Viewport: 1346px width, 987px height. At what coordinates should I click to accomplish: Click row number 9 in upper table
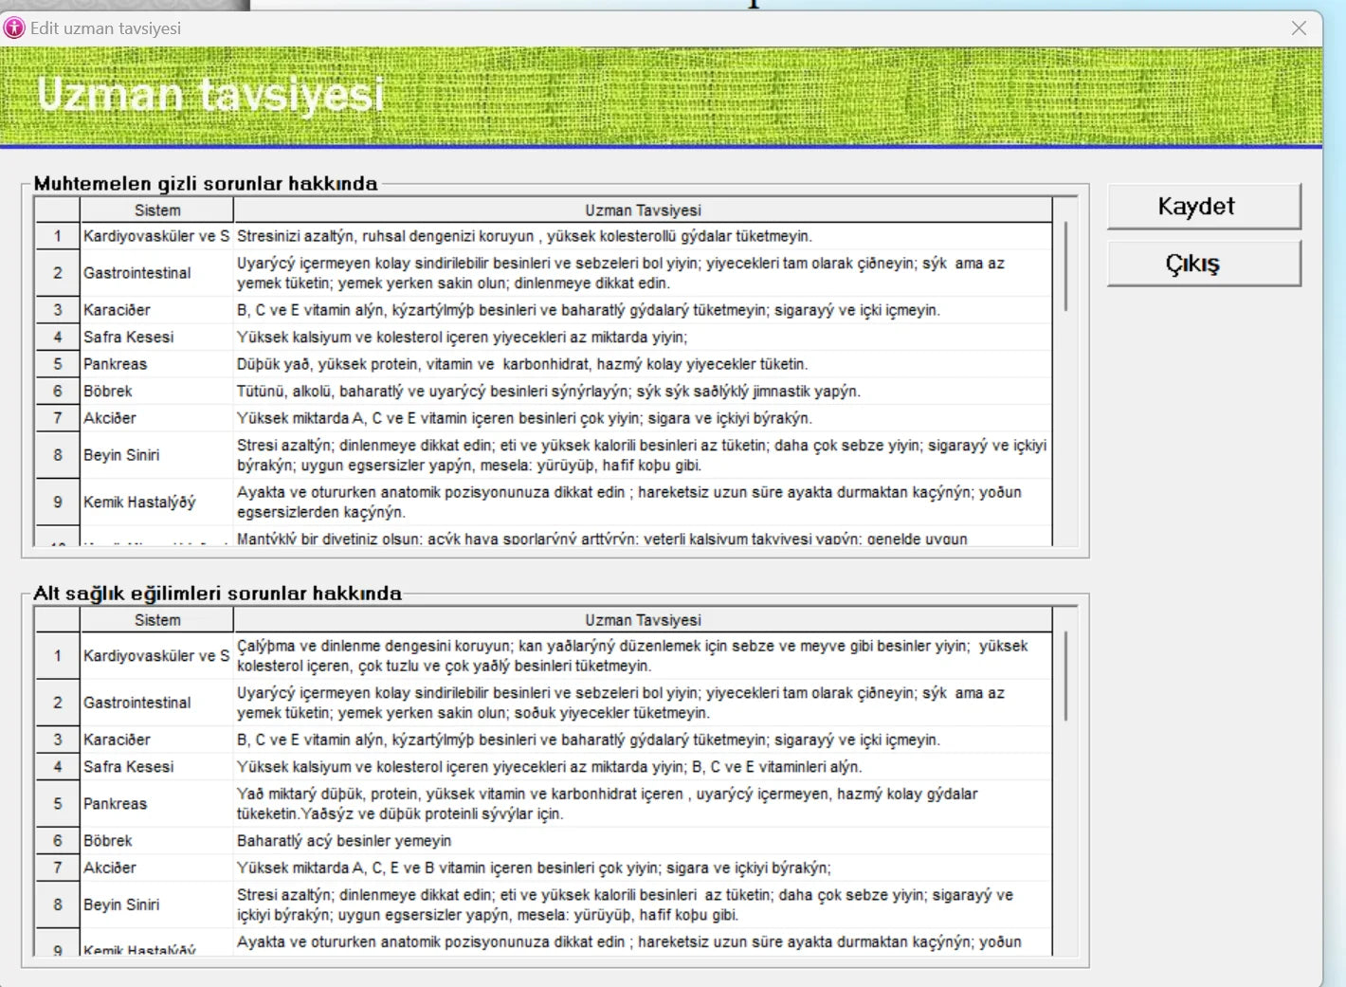(58, 502)
